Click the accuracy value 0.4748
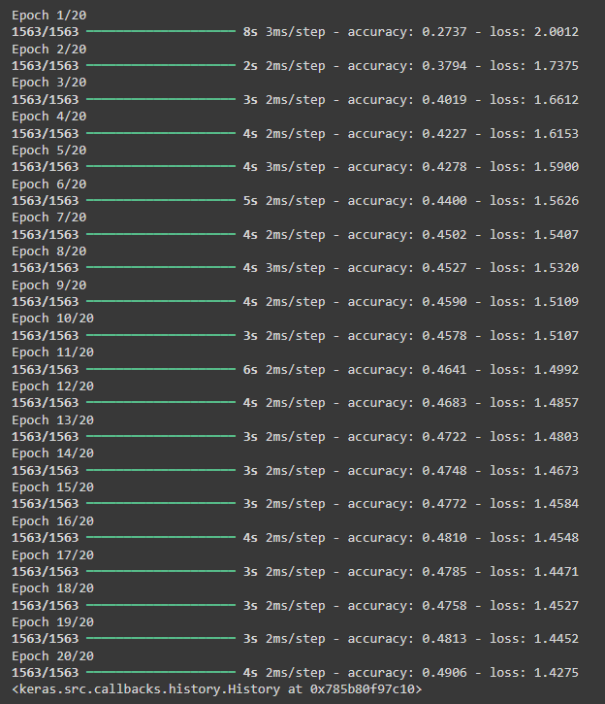Screen dimensions: 605x704 [444, 471]
